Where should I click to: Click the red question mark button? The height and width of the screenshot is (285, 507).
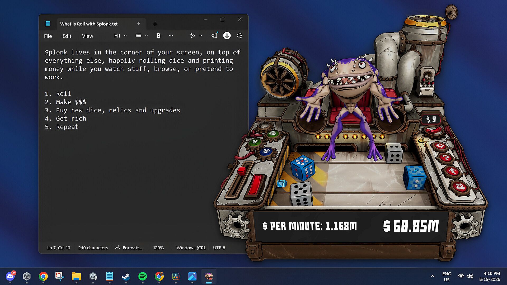446,158
